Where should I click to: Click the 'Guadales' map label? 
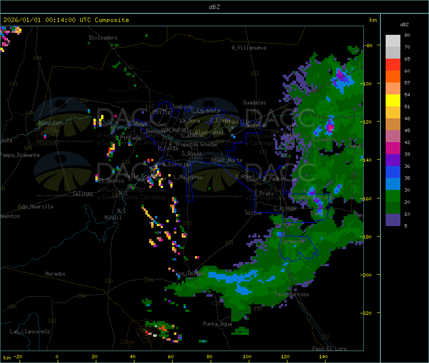tap(255, 103)
